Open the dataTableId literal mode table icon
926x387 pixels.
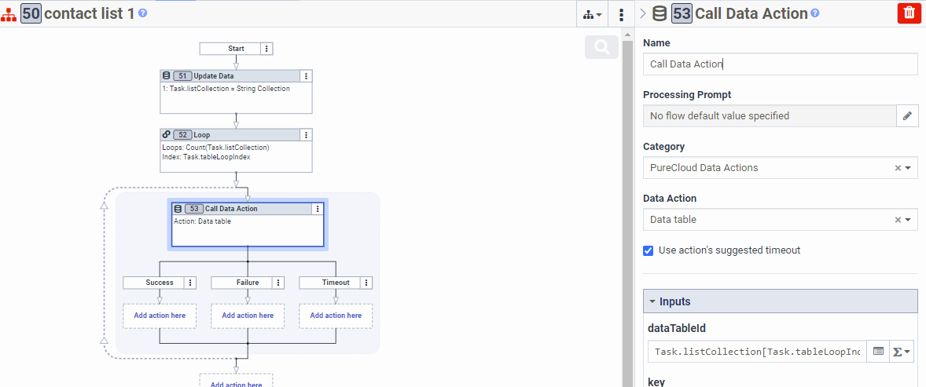(x=878, y=352)
